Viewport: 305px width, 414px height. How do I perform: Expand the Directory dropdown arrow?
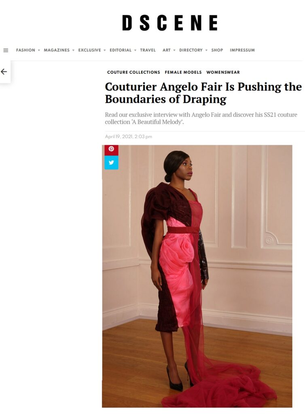206,50
